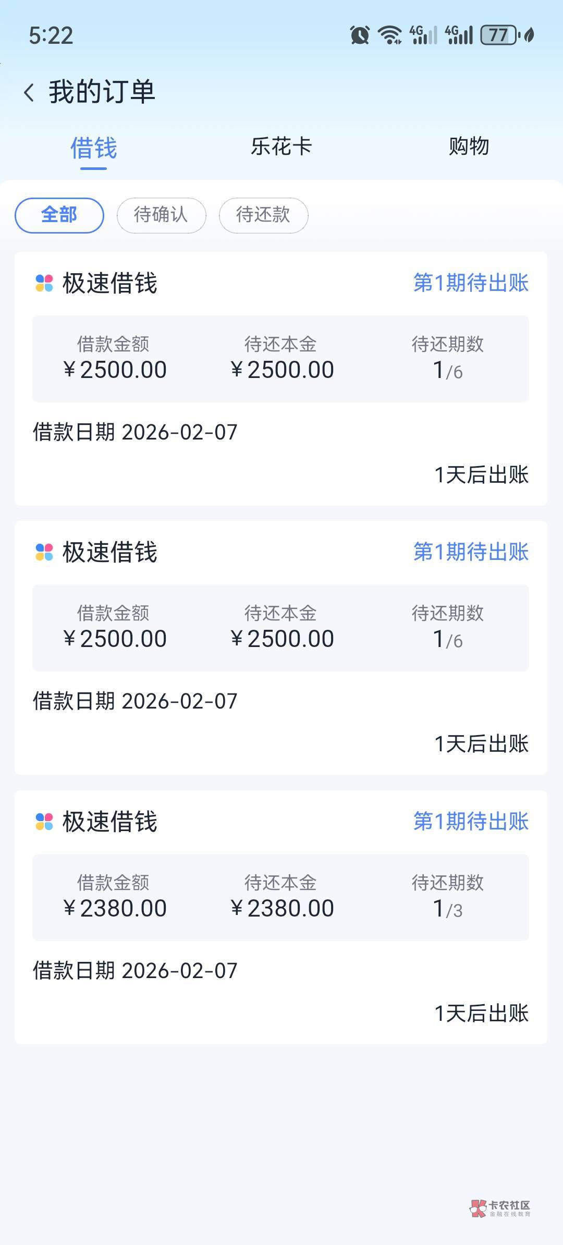Tap the third 极速借钱 colorful logo icon
The image size is (563, 1245).
point(44,822)
